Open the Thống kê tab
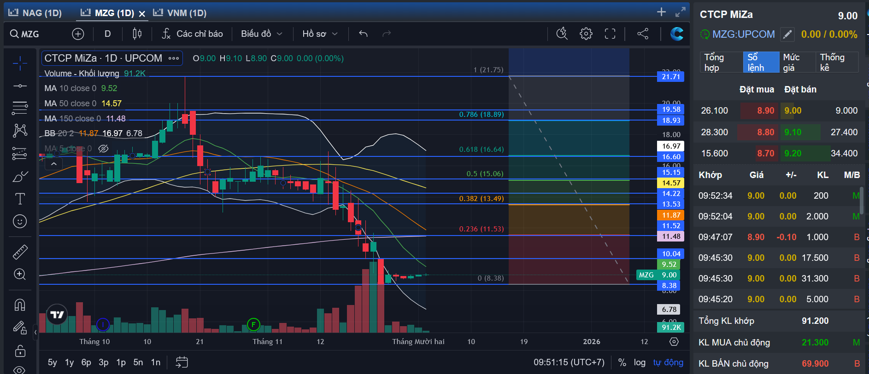This screenshot has height=374, width=869. coord(837,62)
